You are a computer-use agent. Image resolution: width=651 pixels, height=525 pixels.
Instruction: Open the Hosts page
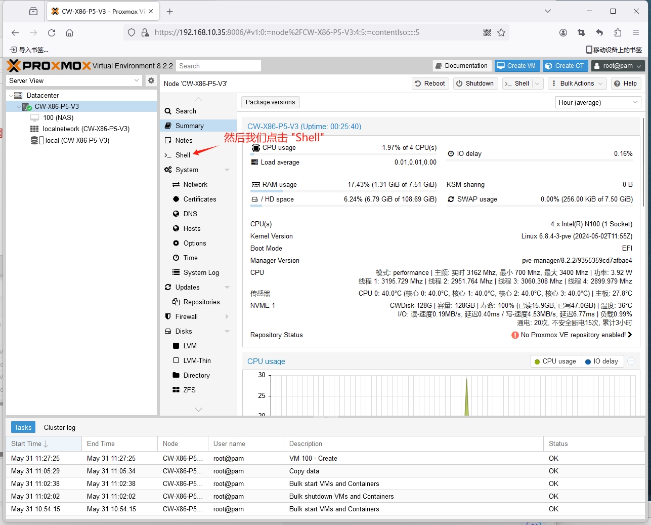pyautogui.click(x=192, y=228)
